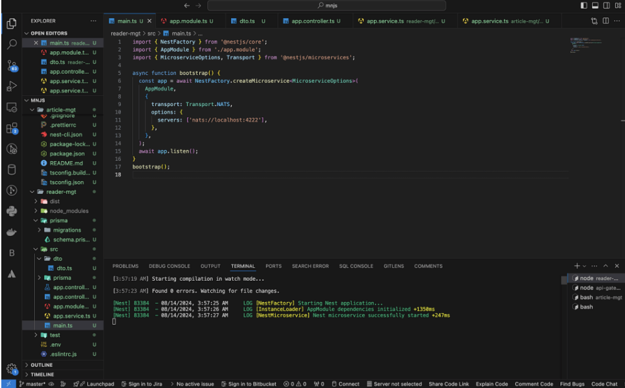Viewport: 625px width, 388px height.
Task: Open the Search view in activity bar
Action: click(12, 44)
